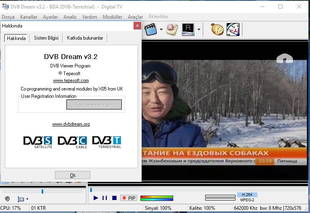Click the DVB-T Terrestrial logo

click(107, 142)
